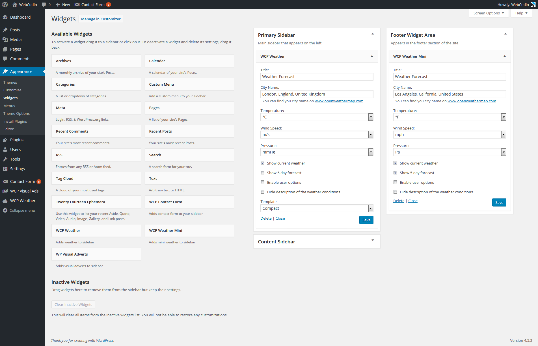The image size is (538, 346).
Task: Click the Manage in Customizer button
Action: (x=101, y=19)
